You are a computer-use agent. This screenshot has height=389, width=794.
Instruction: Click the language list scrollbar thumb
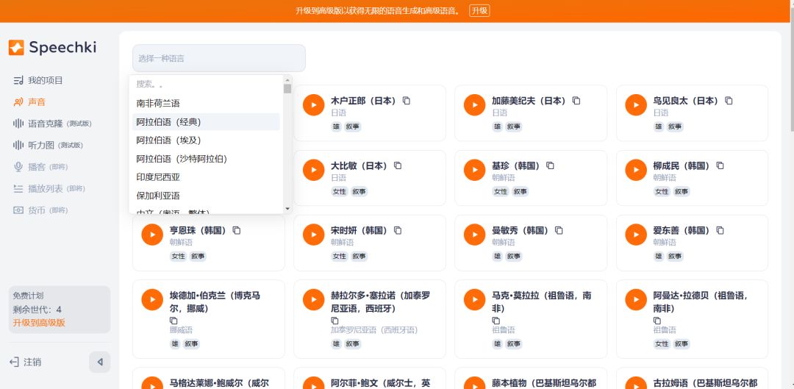(287, 89)
